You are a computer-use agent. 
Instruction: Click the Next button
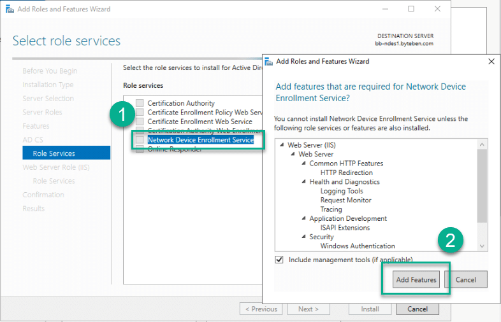[x=309, y=309]
